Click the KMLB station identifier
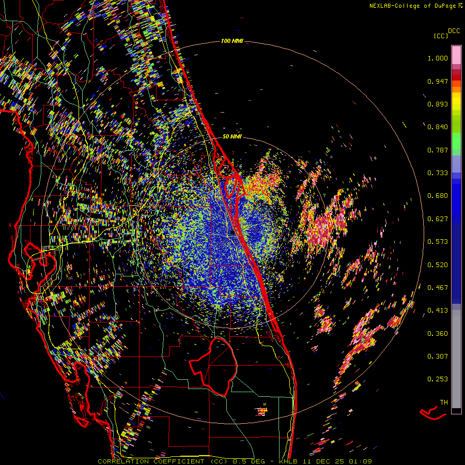Viewport: 465px width, 465px height. [x=289, y=461]
